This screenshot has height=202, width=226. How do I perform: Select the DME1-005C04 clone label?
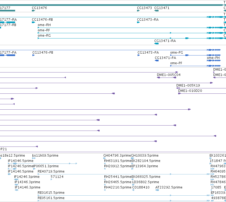click(169, 75)
